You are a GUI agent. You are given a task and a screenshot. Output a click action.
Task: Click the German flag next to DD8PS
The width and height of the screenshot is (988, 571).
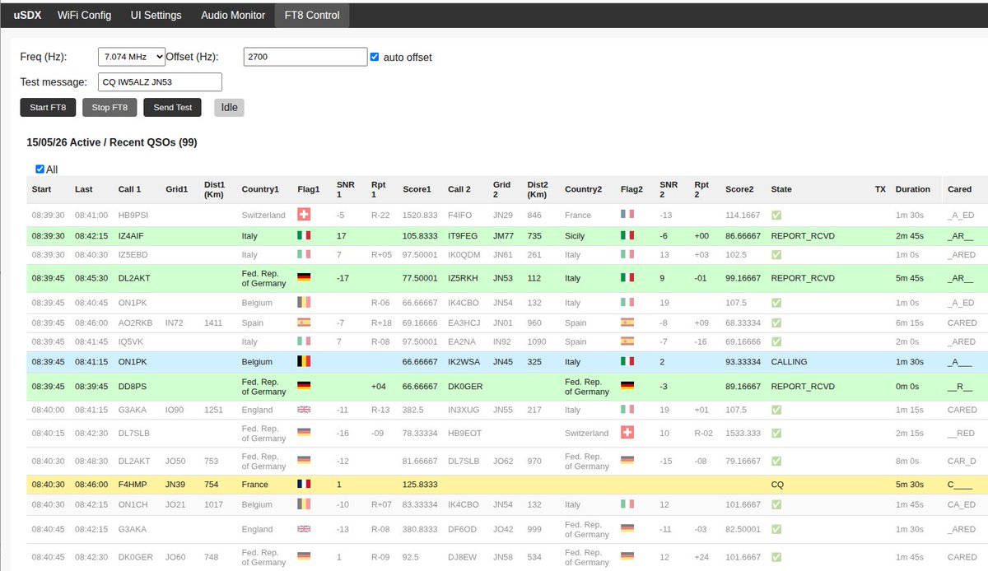pyautogui.click(x=304, y=385)
